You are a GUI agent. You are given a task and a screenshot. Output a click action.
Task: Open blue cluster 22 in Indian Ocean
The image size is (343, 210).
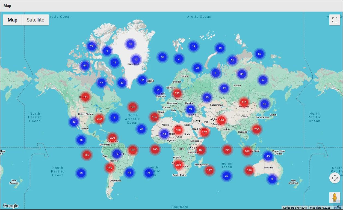227,176
